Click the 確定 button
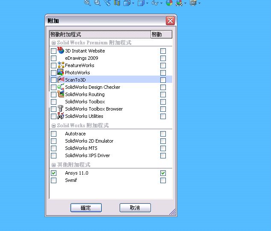Viewport: 271px width, 231px height. pos(86,208)
